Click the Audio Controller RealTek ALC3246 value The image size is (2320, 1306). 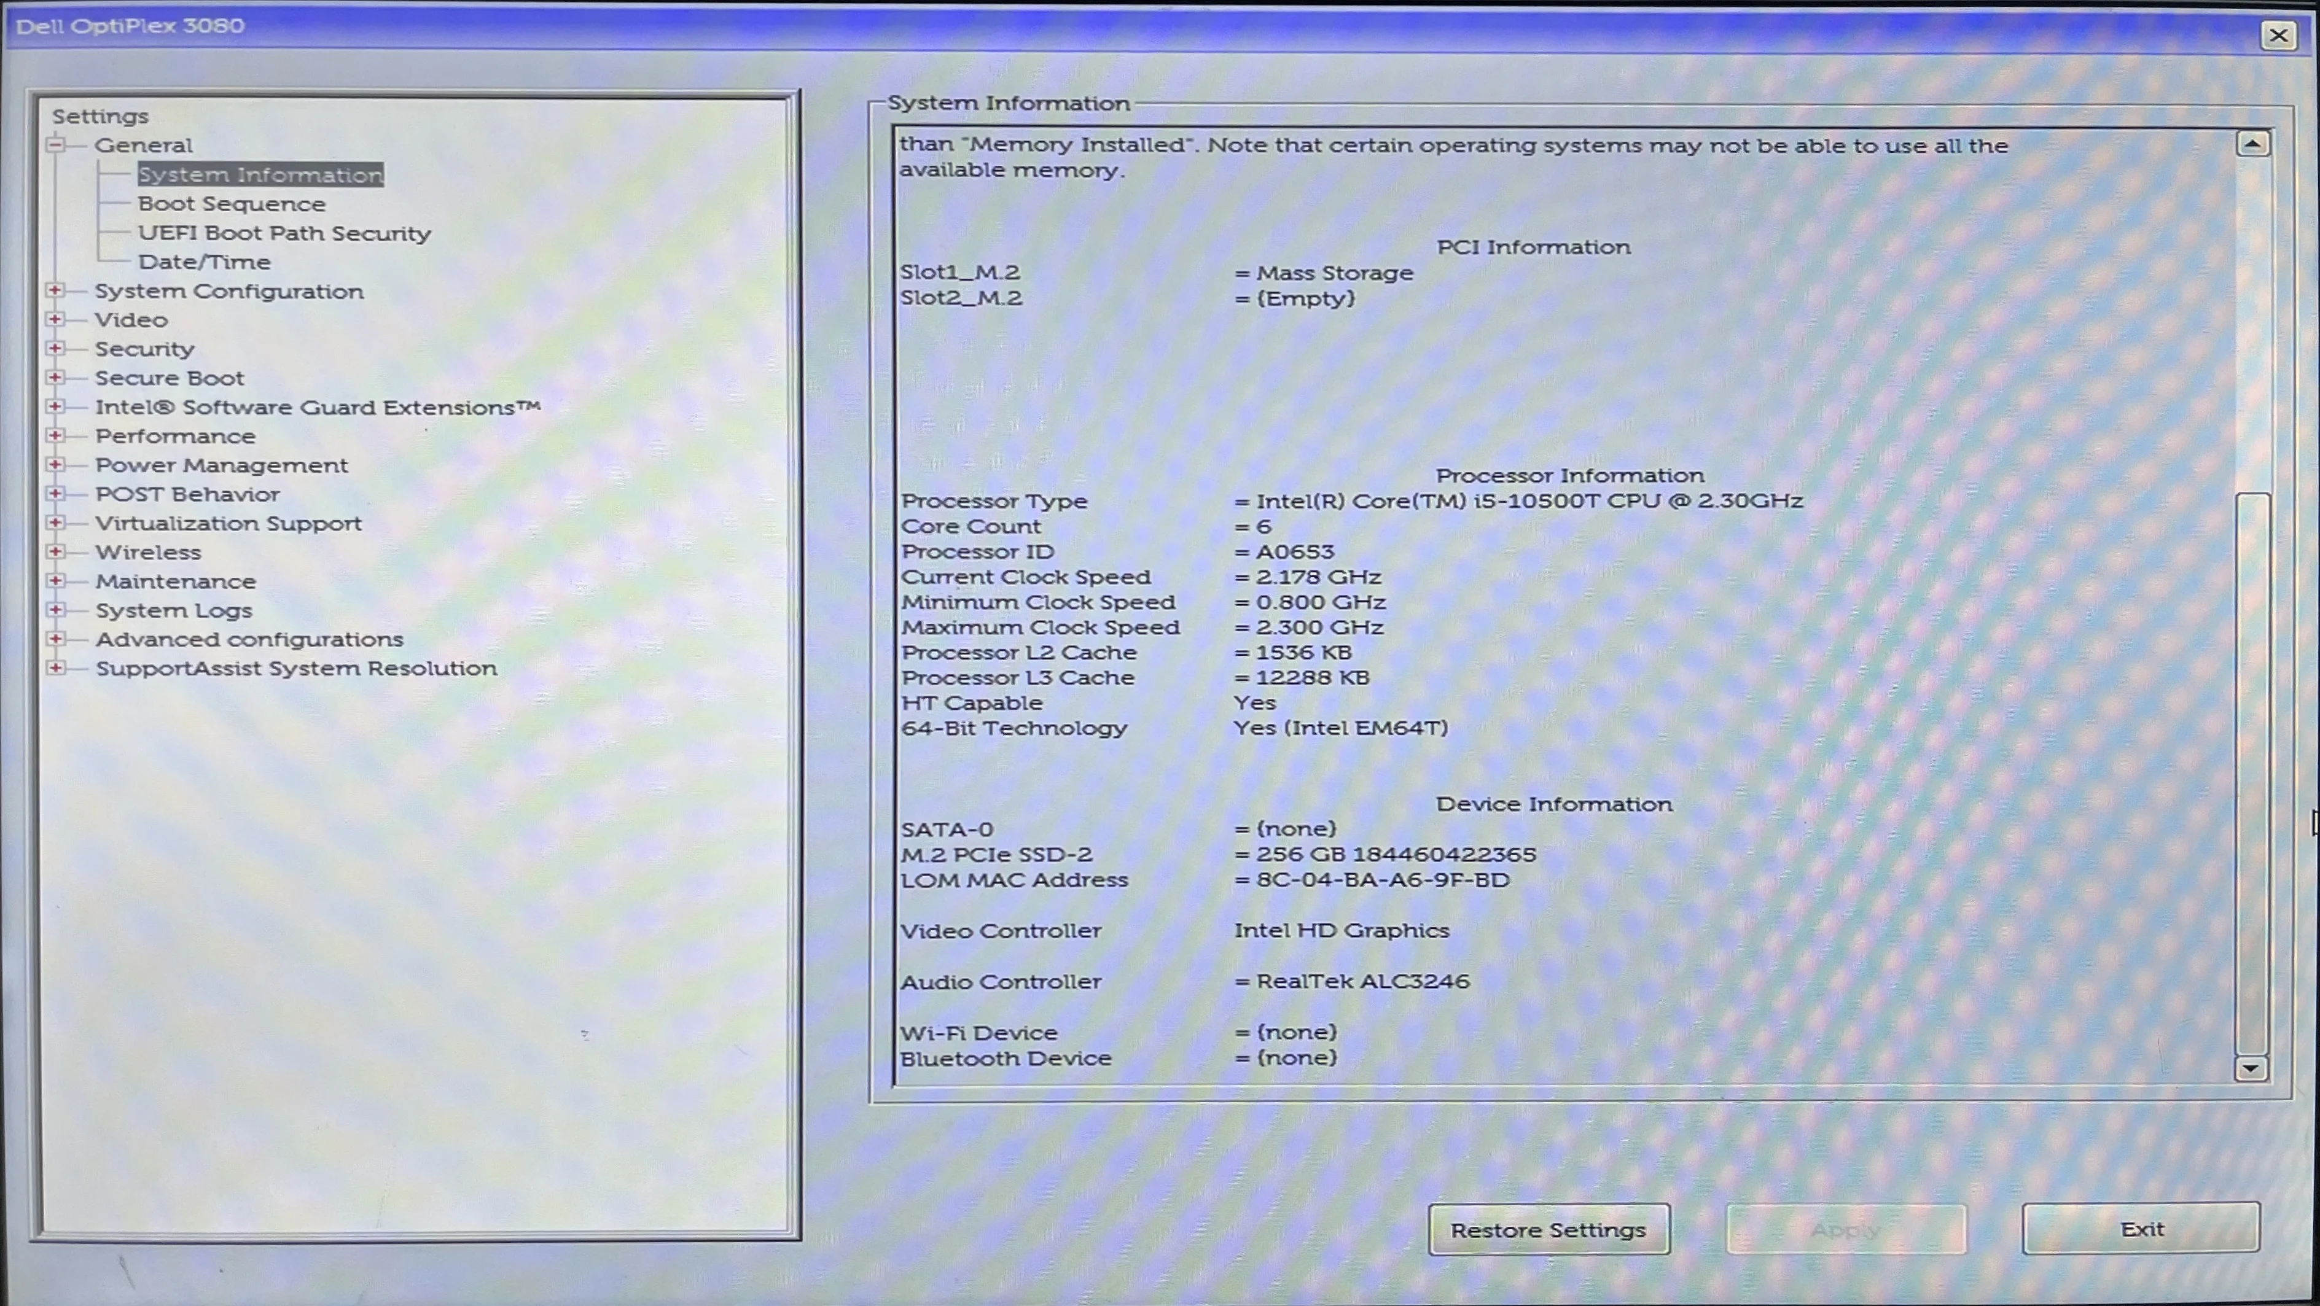click(x=1362, y=981)
